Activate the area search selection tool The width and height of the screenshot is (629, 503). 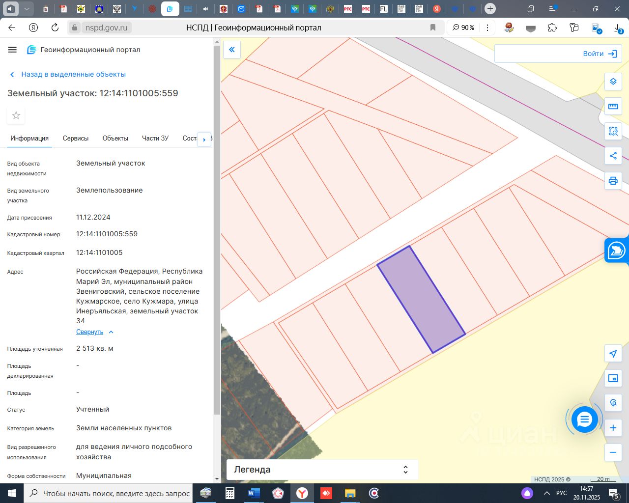coord(613,131)
